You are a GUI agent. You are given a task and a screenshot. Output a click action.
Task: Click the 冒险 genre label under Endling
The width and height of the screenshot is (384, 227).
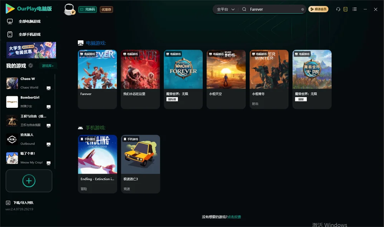point(84,189)
